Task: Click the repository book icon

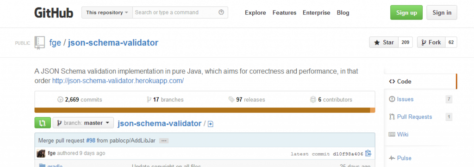Action: (x=39, y=43)
